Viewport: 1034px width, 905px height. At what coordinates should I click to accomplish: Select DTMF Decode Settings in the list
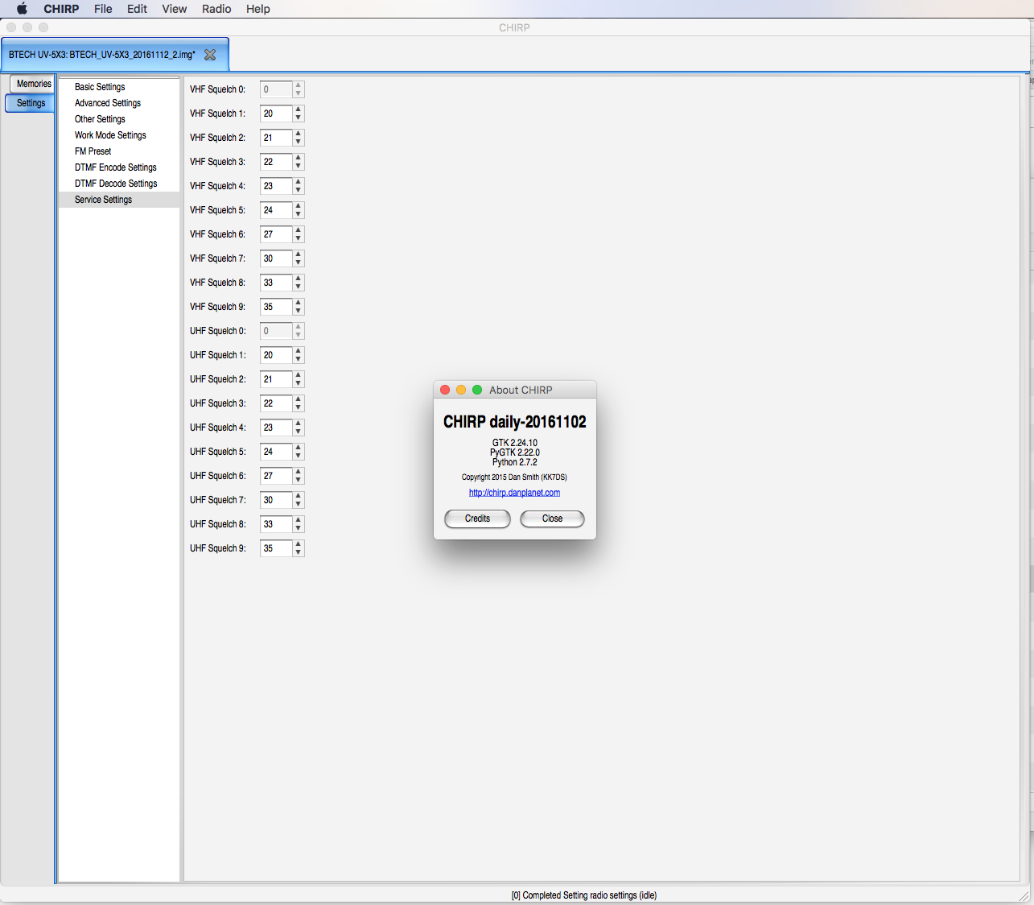[x=119, y=184]
